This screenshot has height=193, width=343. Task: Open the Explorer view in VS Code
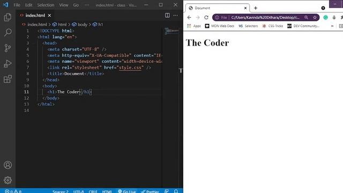(x=8, y=17)
